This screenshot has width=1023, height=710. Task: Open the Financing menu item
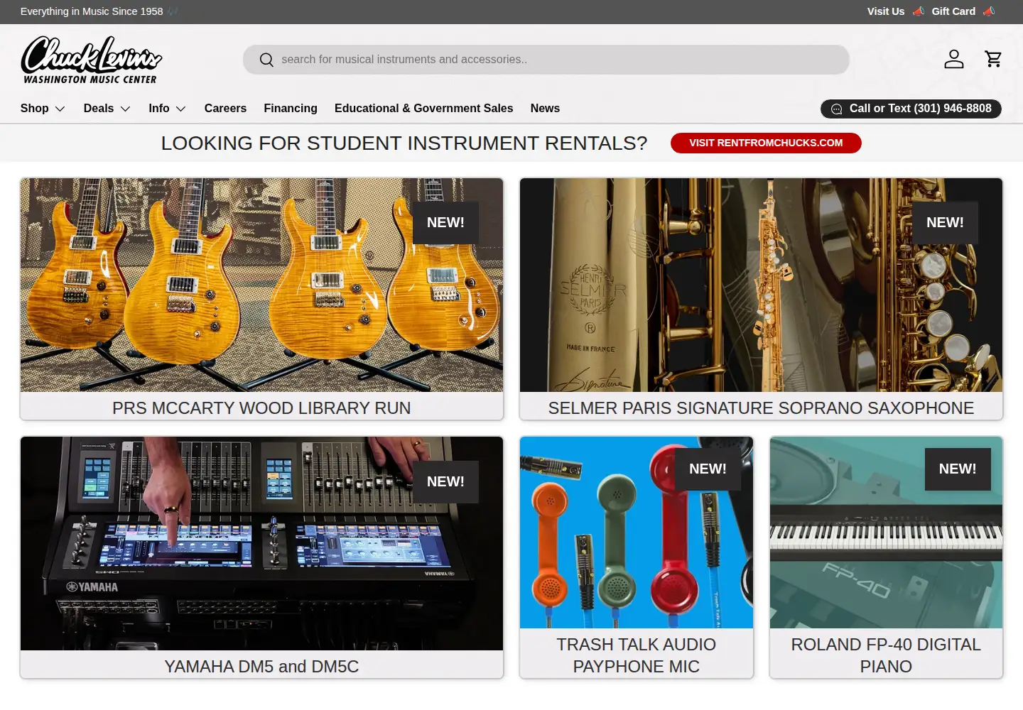[291, 108]
